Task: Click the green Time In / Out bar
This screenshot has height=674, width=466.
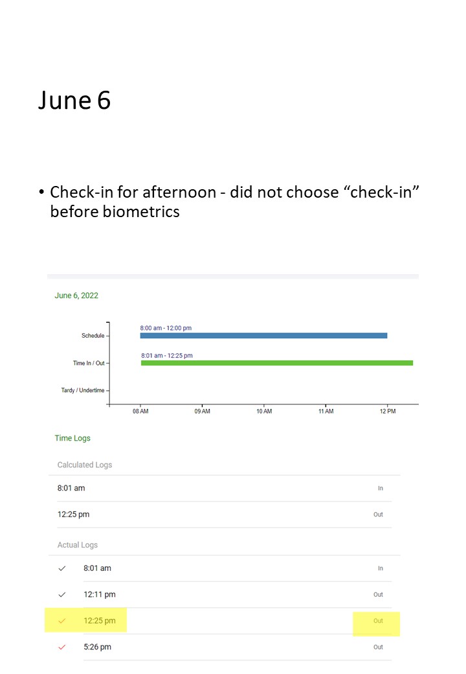Action: [276, 363]
